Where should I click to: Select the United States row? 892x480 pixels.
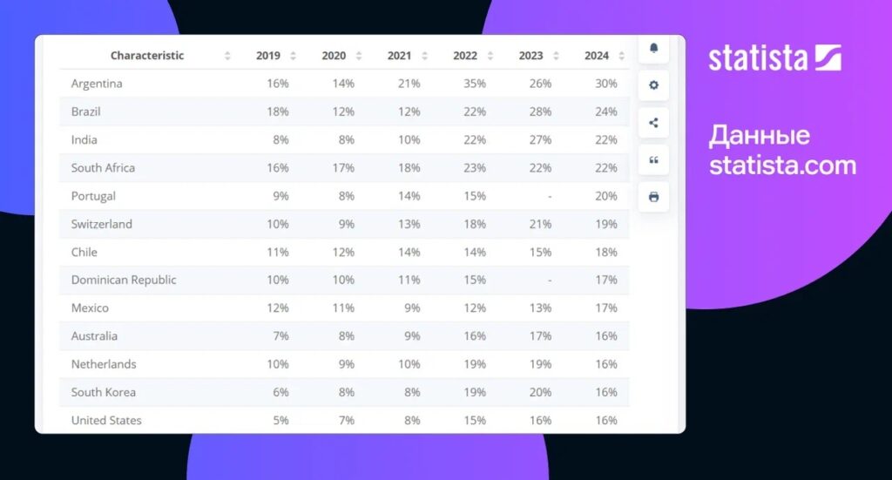point(344,420)
